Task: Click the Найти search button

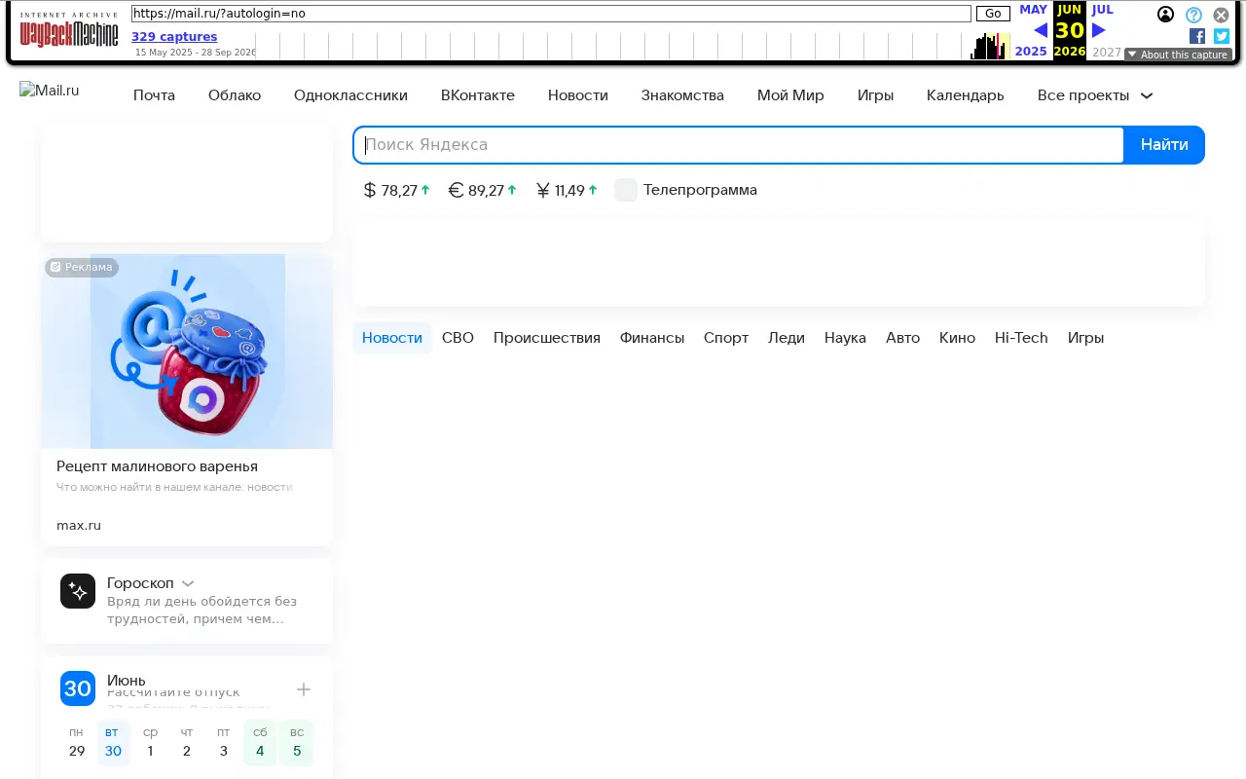Action: click(x=1164, y=145)
